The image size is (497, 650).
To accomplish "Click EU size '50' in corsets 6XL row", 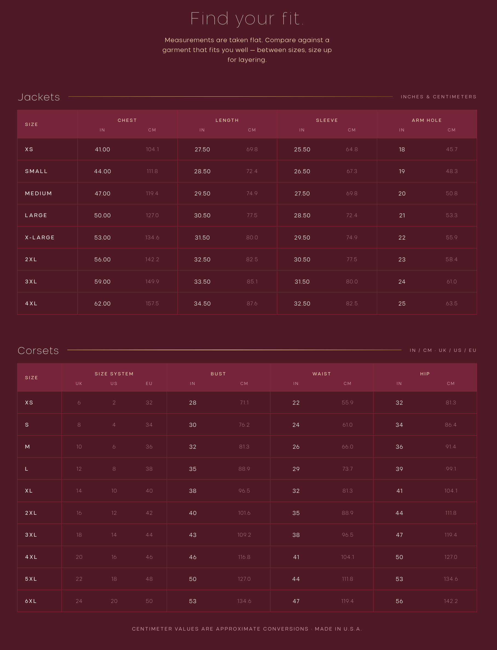I will [x=149, y=602].
